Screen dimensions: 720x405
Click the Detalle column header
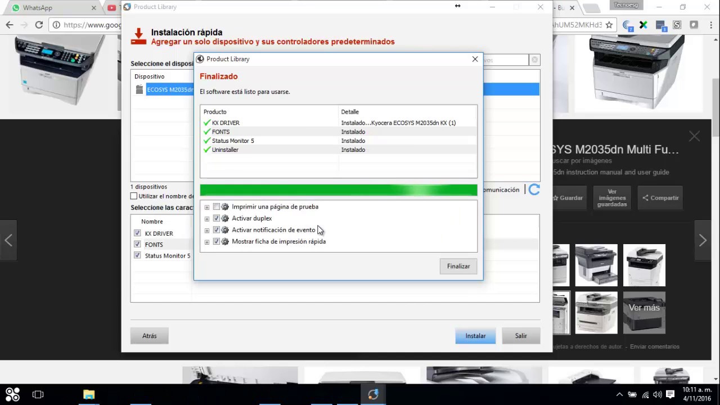pos(408,112)
